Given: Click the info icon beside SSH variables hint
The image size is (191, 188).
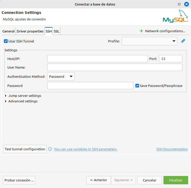Looking at the screenshot, I should 50,149.
